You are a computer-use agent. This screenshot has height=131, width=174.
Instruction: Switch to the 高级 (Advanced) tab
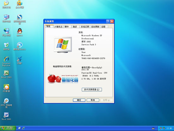coord(76,27)
